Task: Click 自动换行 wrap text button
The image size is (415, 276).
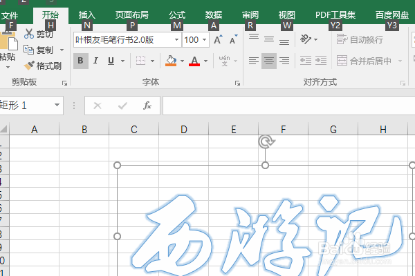Action: coord(360,39)
